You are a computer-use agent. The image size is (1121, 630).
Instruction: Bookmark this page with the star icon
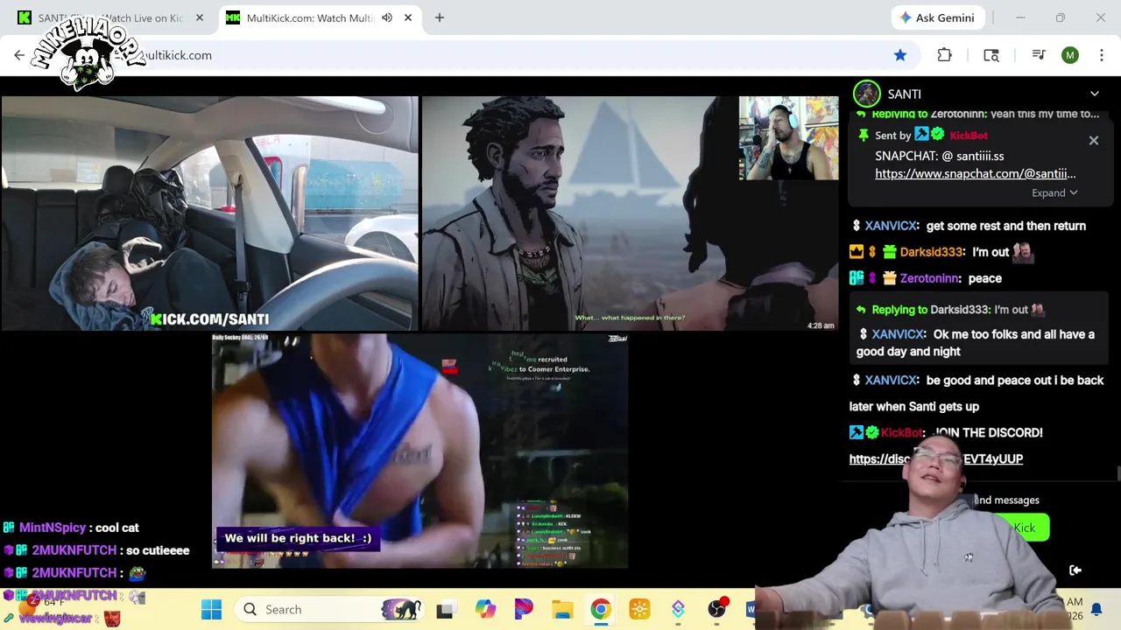point(900,55)
